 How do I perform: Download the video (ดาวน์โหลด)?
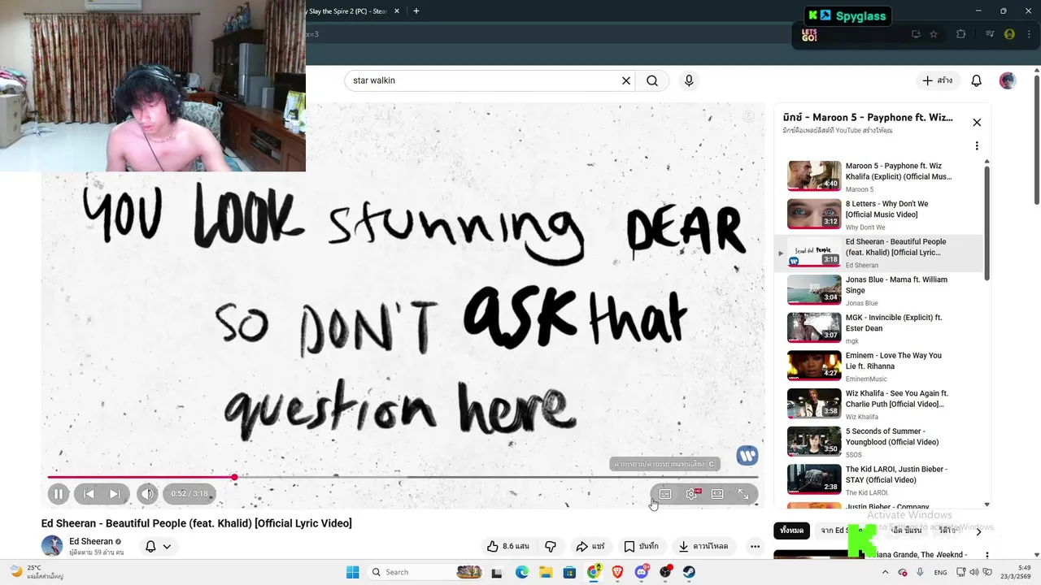click(x=703, y=547)
